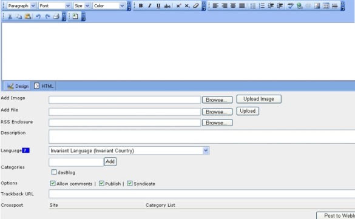Undo the last action

click(x=38, y=16)
